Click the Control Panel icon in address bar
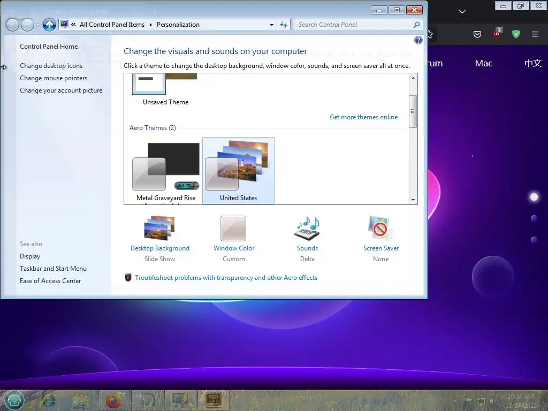548x411 pixels. click(x=64, y=24)
